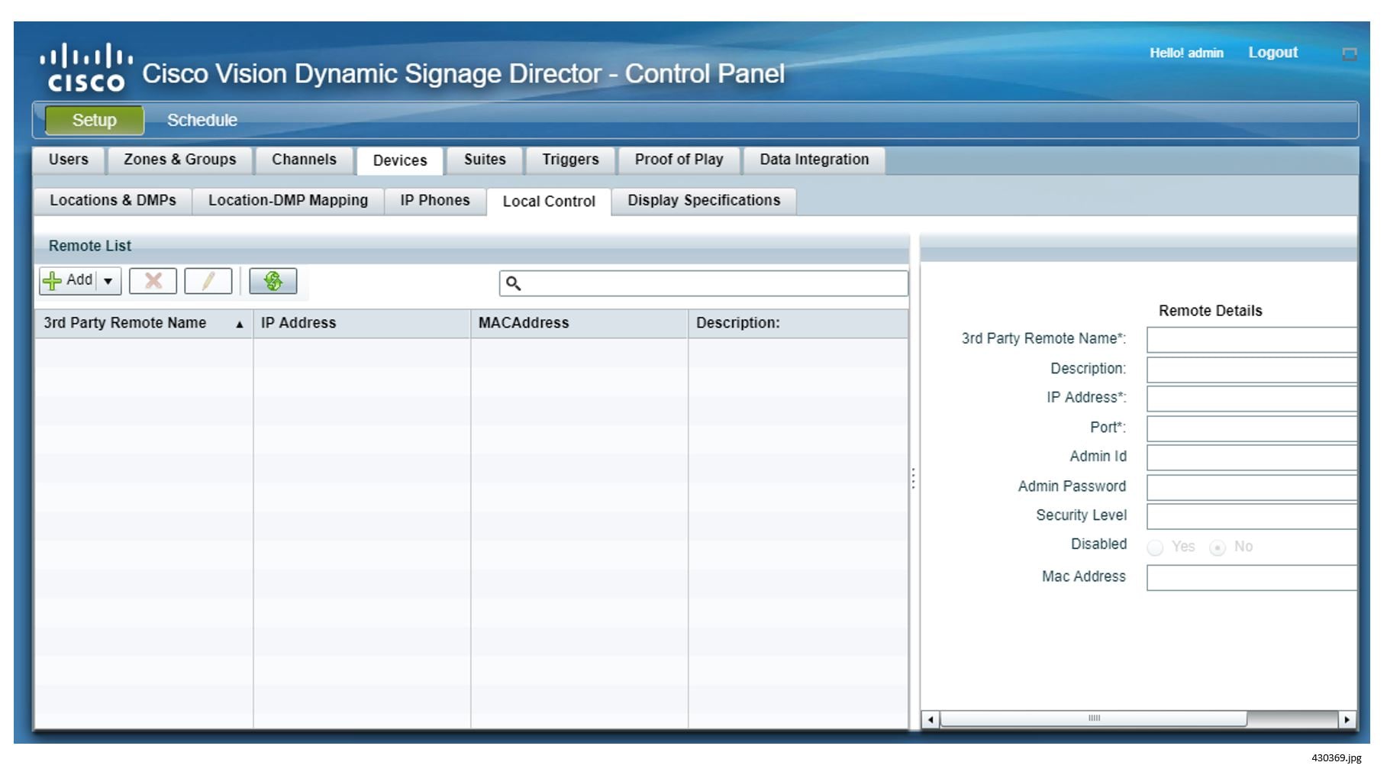Sort by 3rd Party Remote Name arrow

click(239, 325)
